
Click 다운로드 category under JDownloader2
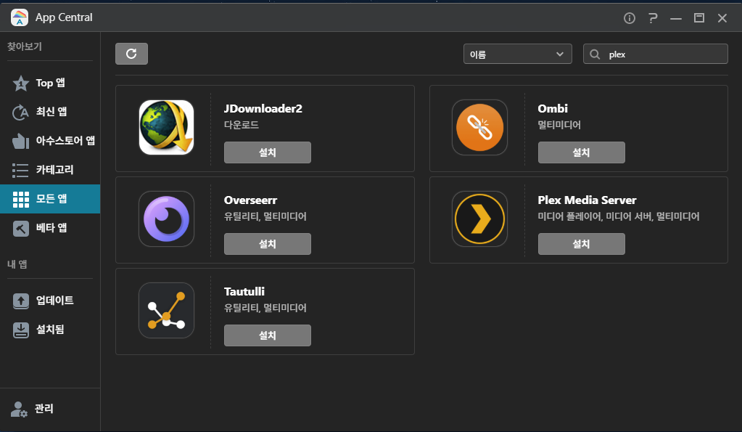[242, 125]
